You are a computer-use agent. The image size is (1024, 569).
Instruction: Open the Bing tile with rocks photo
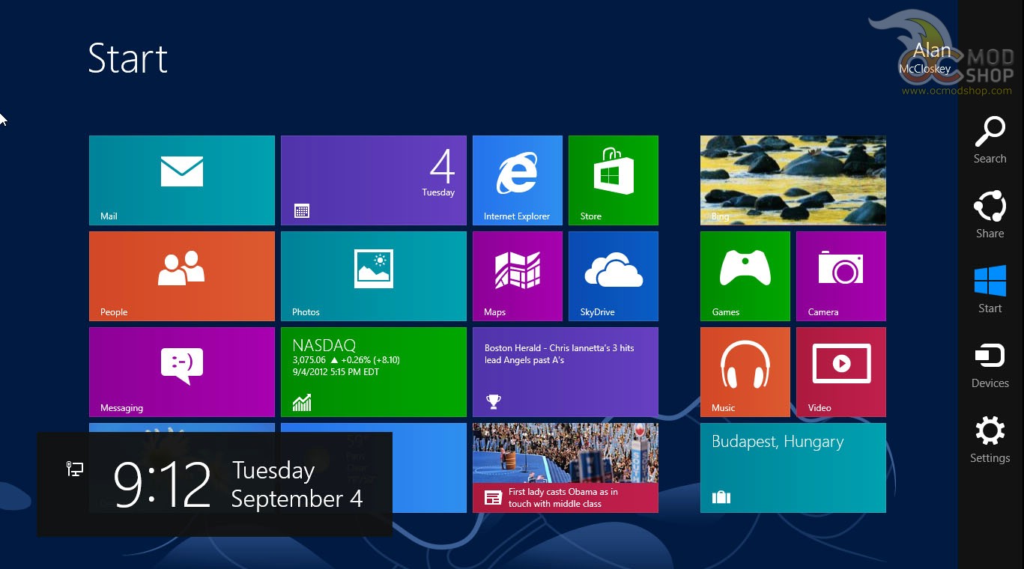[x=793, y=180]
